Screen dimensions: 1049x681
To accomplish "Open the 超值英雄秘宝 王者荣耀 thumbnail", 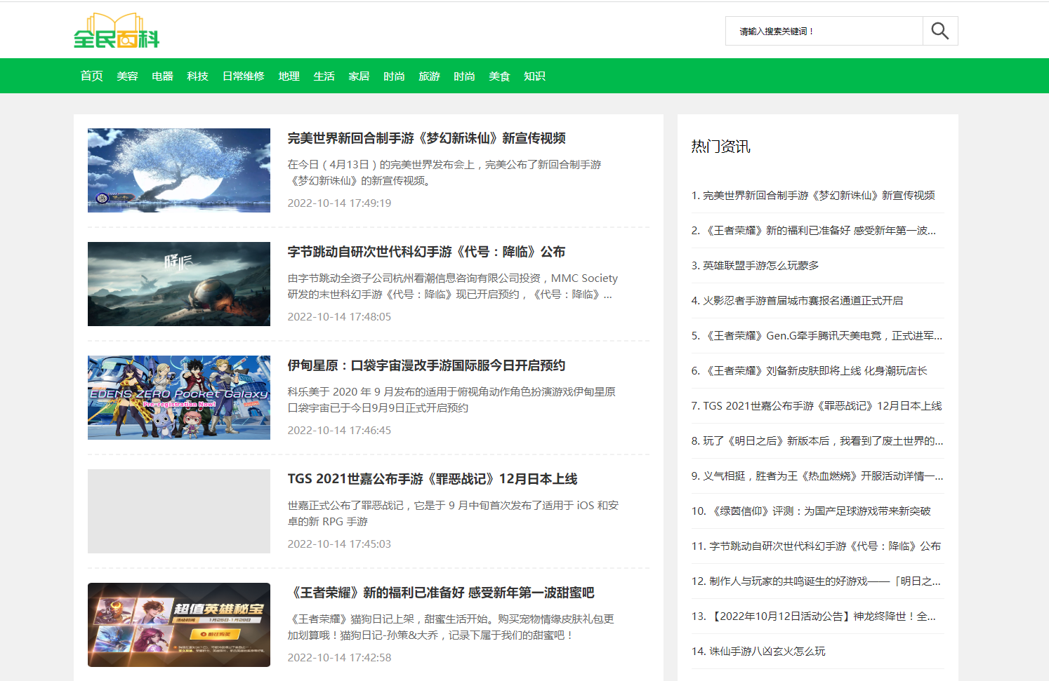I will pyautogui.click(x=179, y=625).
